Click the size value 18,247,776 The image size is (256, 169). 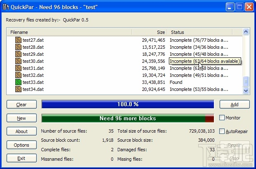[154, 54]
